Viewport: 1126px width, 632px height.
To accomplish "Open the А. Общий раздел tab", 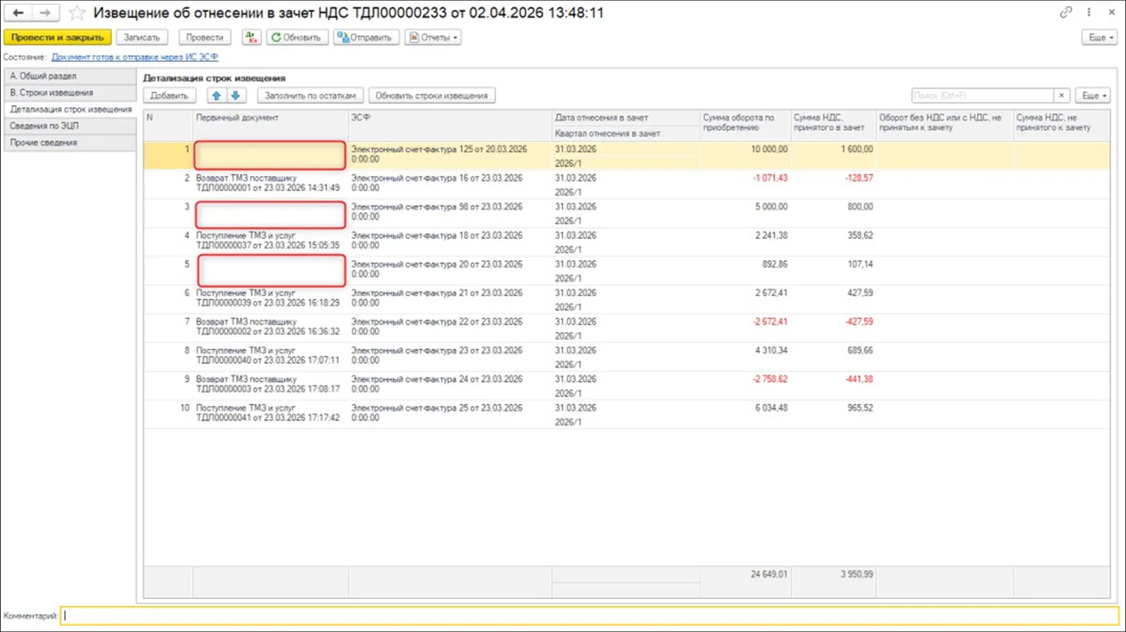I will tap(70, 76).
